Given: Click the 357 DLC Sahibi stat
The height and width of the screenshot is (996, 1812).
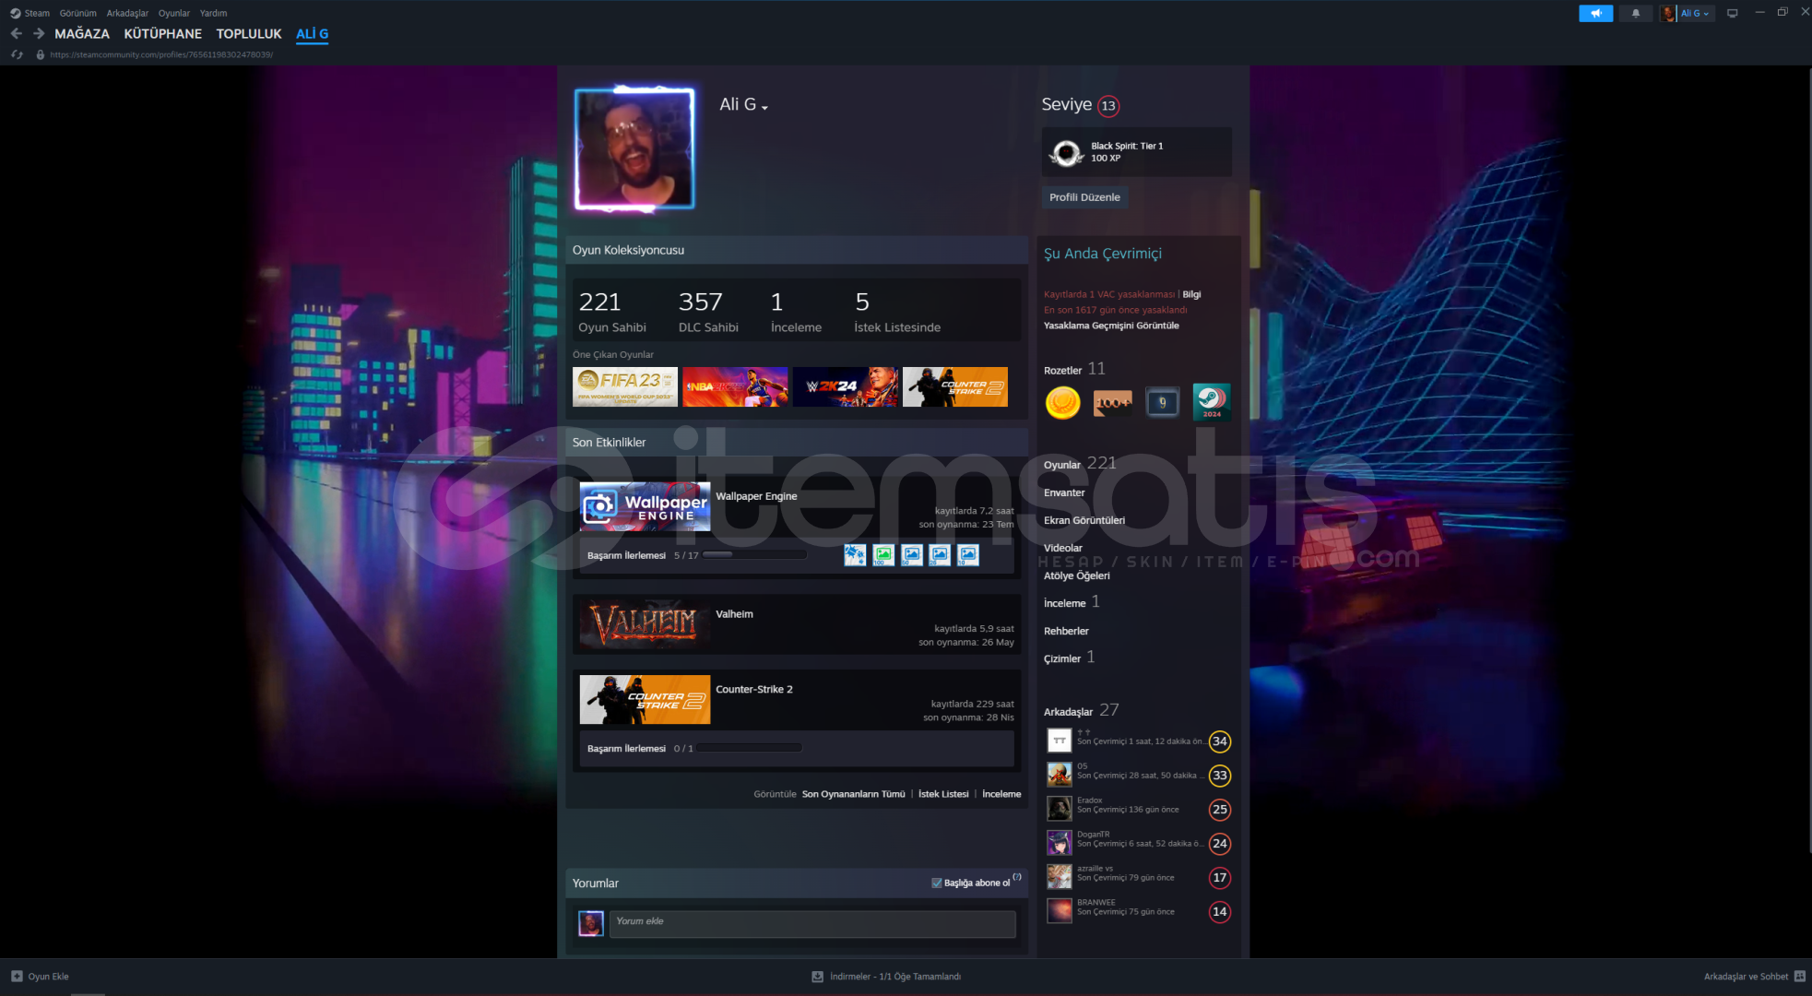Looking at the screenshot, I should pyautogui.click(x=708, y=312).
